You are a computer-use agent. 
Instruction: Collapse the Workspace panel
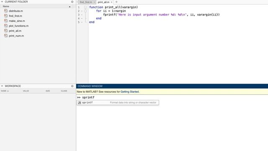click(x=2, y=86)
